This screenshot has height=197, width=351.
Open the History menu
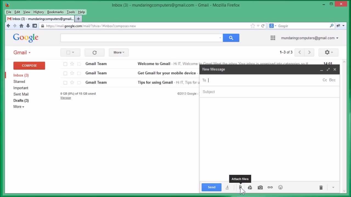[39, 12]
